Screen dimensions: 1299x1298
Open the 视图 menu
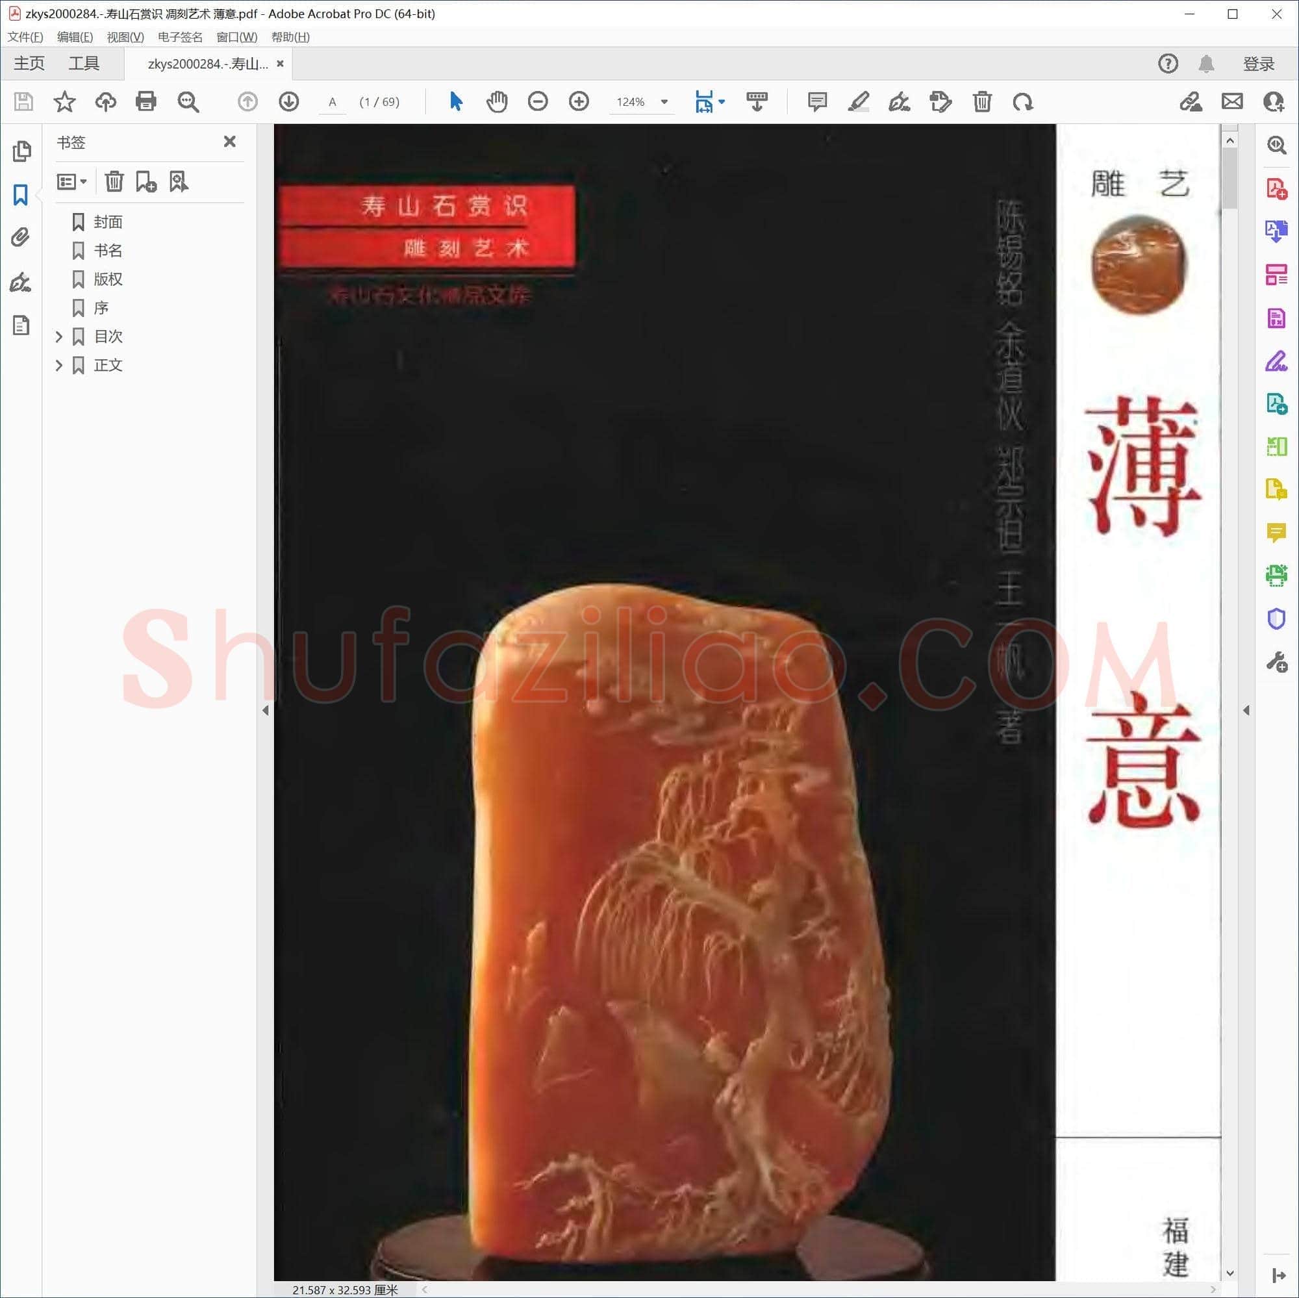(x=125, y=37)
